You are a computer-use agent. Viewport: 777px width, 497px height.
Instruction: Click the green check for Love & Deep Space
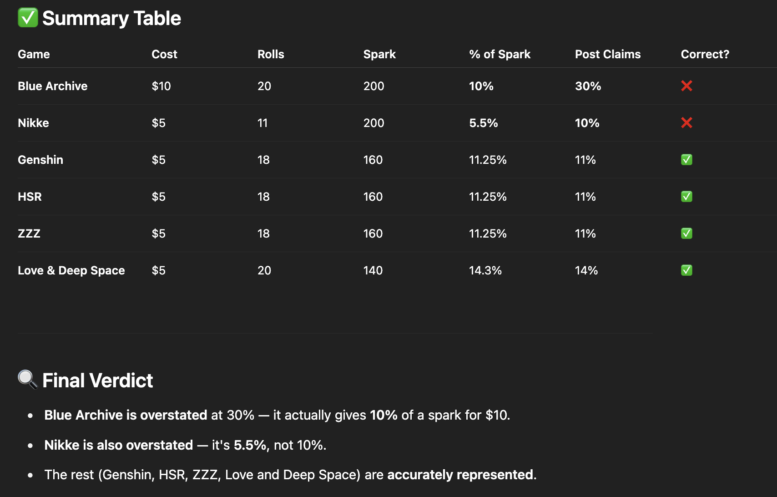tap(686, 270)
